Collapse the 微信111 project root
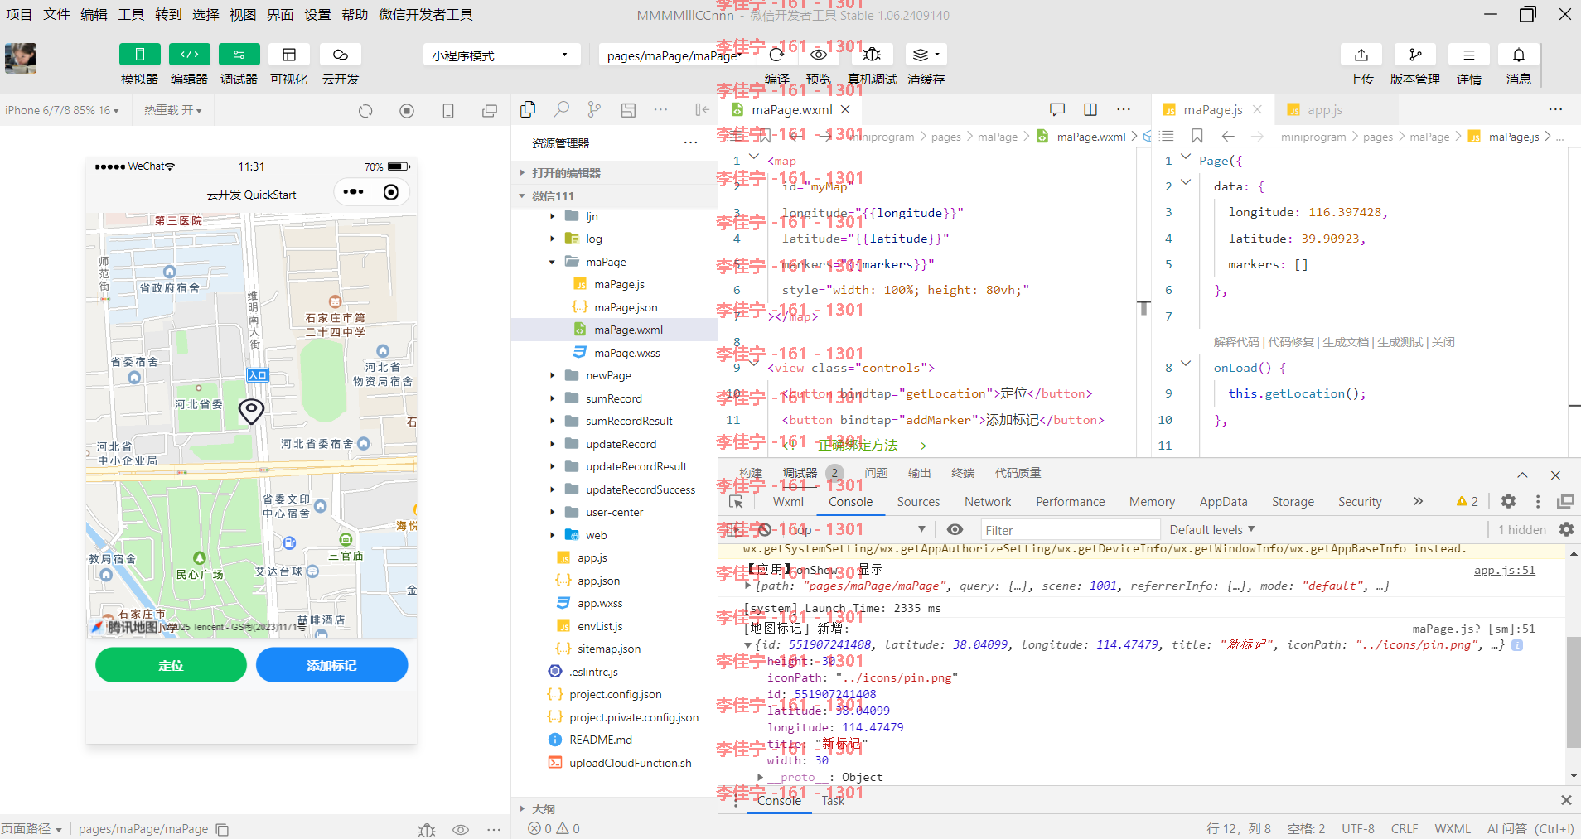 614,196
